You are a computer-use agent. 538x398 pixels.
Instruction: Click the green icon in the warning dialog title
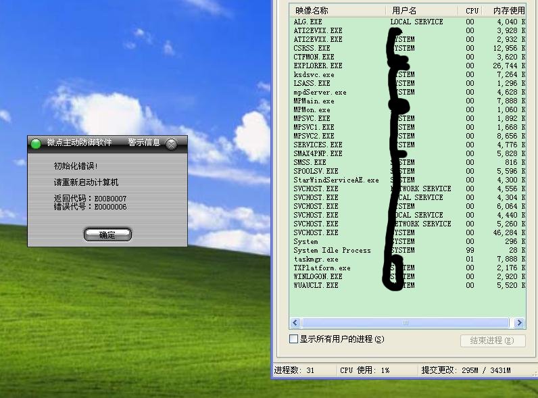pyautogui.click(x=36, y=143)
